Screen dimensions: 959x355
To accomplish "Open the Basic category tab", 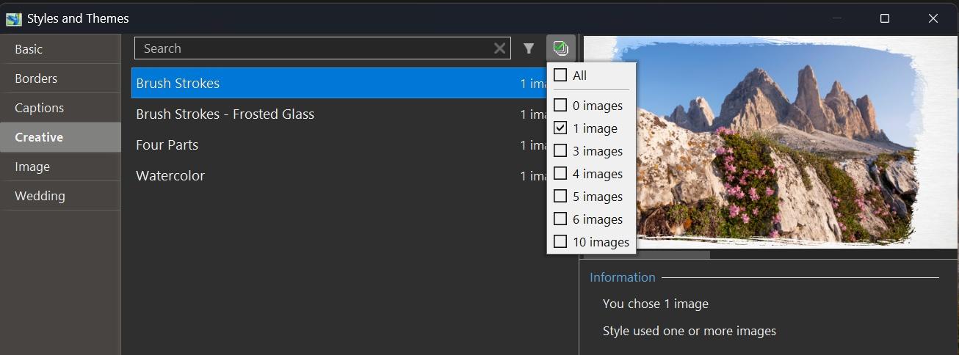I will 29,49.
